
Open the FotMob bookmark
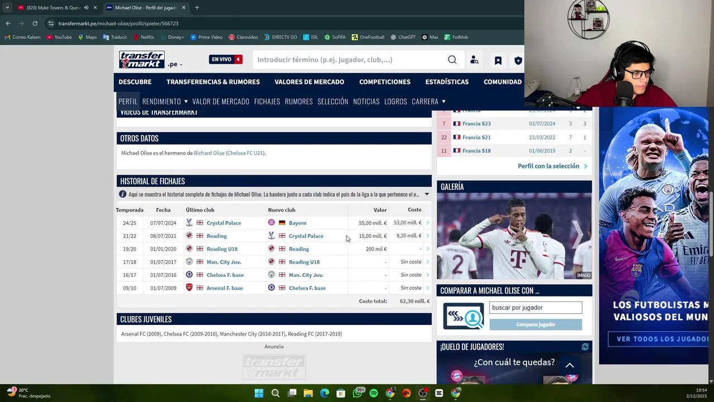tap(456, 37)
